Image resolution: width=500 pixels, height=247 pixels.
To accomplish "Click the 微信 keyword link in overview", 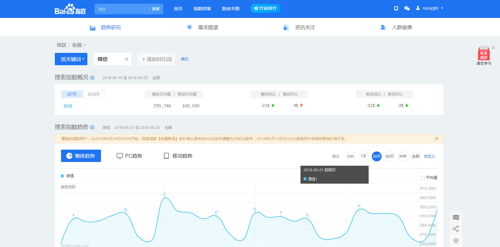I will 68,106.
